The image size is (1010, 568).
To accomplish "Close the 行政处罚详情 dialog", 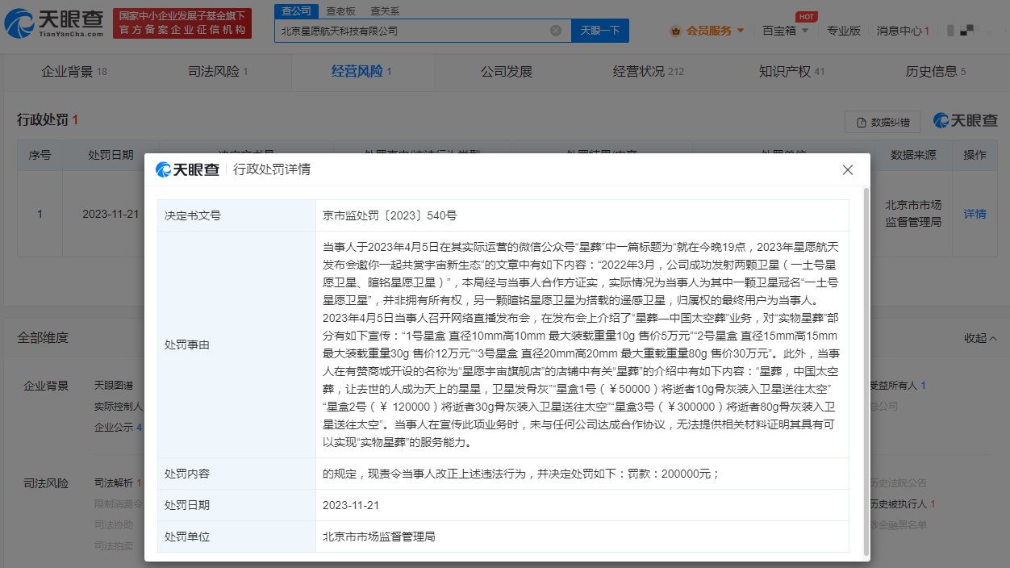I will pyautogui.click(x=848, y=169).
